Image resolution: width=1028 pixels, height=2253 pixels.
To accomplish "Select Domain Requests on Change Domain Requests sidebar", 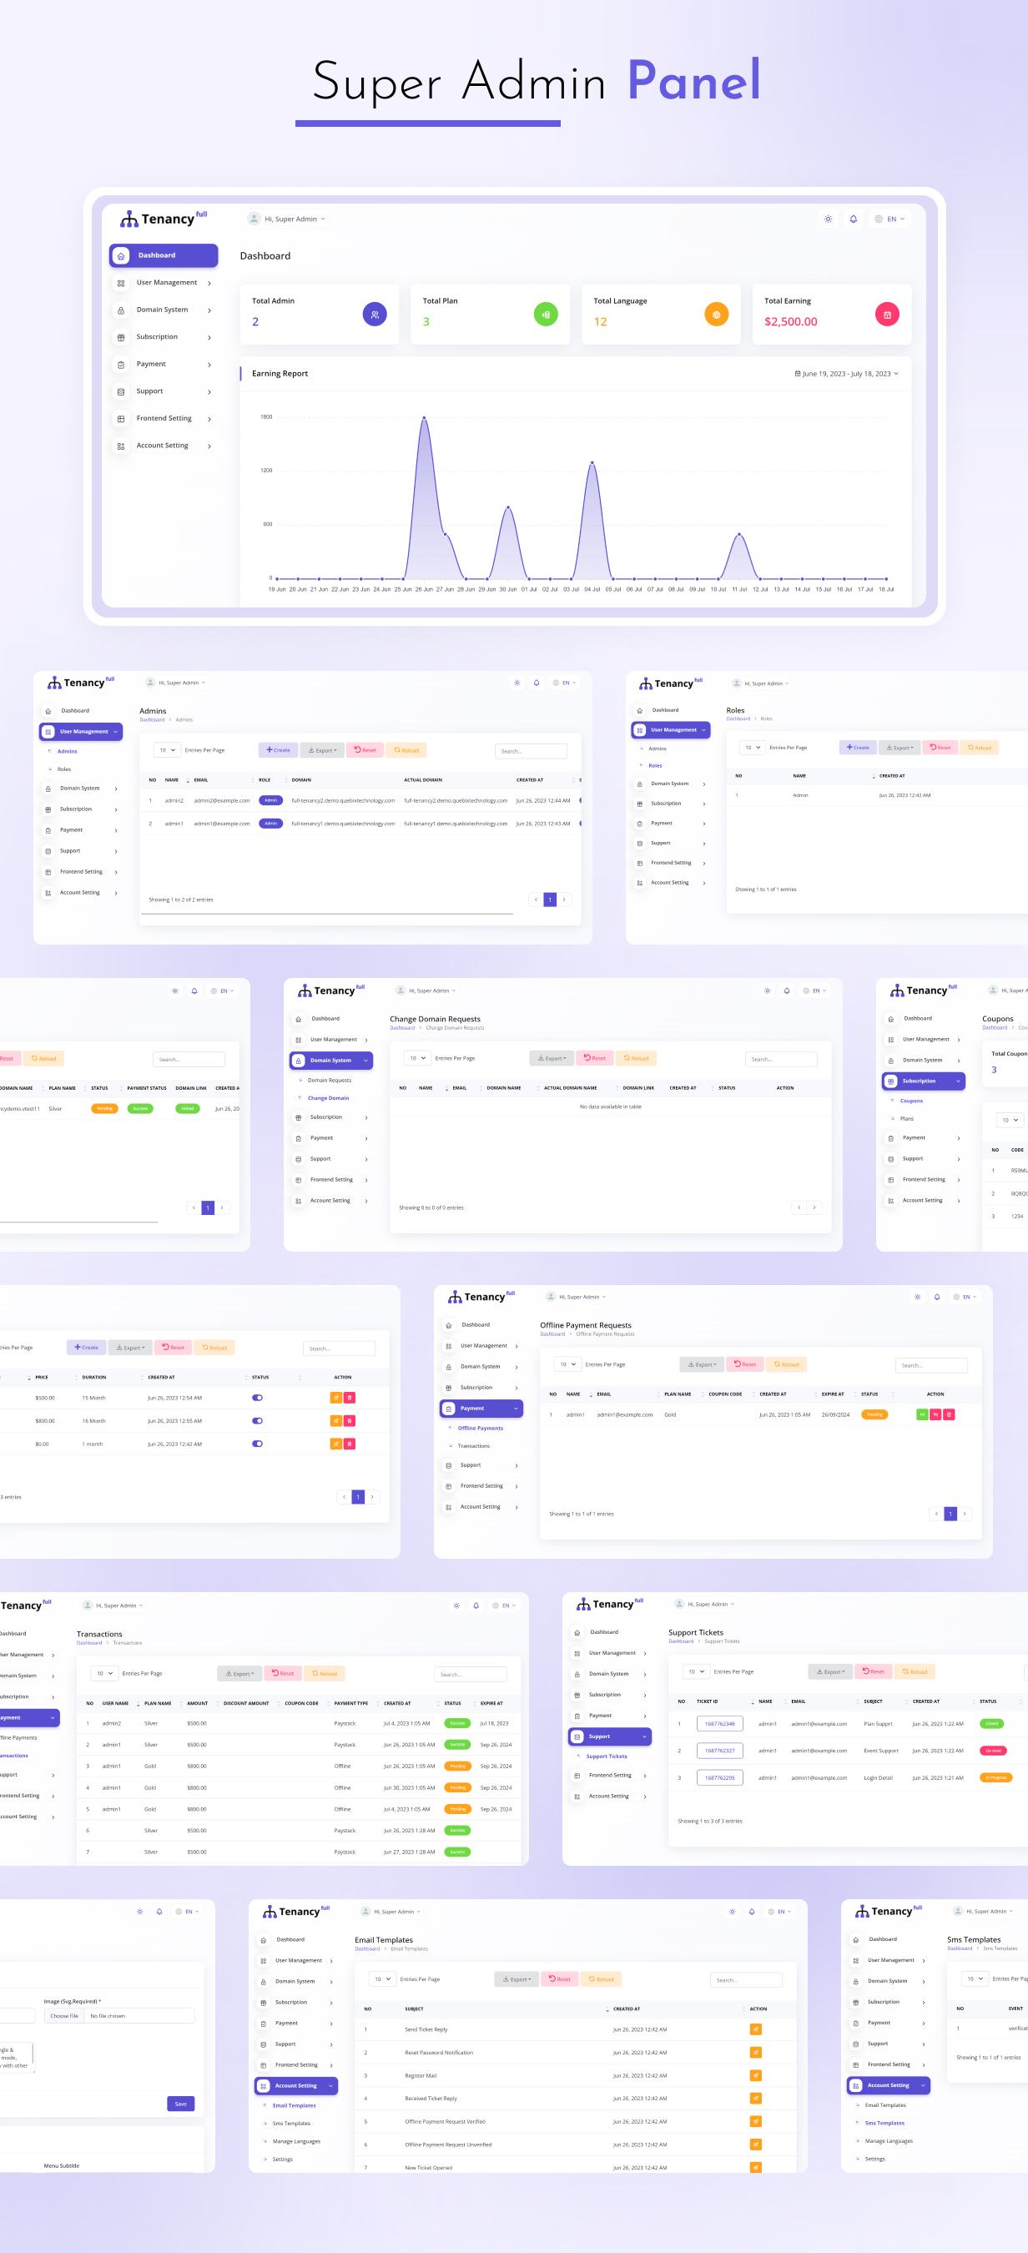I will click(x=329, y=1080).
